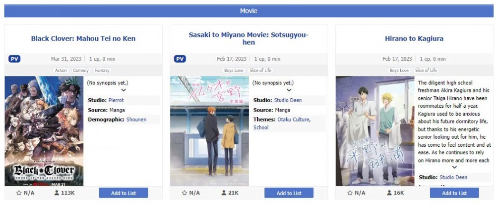Select Boys Love tag on Sasaki to Miyano card
Screen dimensions: 496x205
point(234,71)
